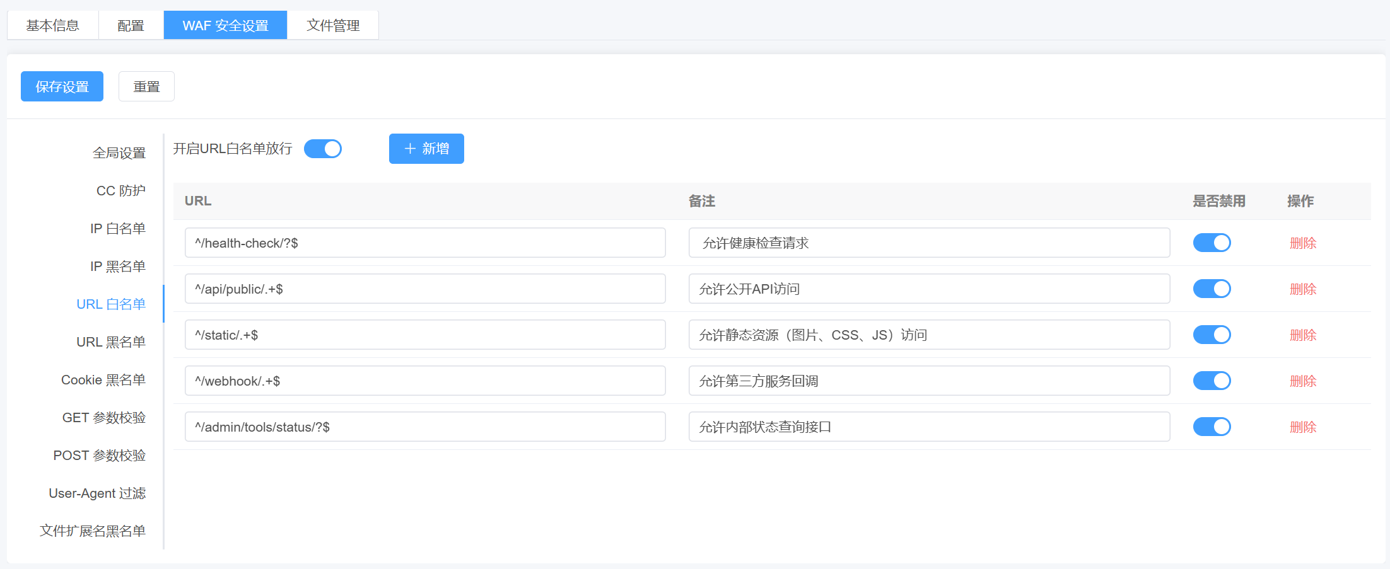The width and height of the screenshot is (1390, 569).
Task: Select the WAF 安全设置 tab
Action: (225, 25)
